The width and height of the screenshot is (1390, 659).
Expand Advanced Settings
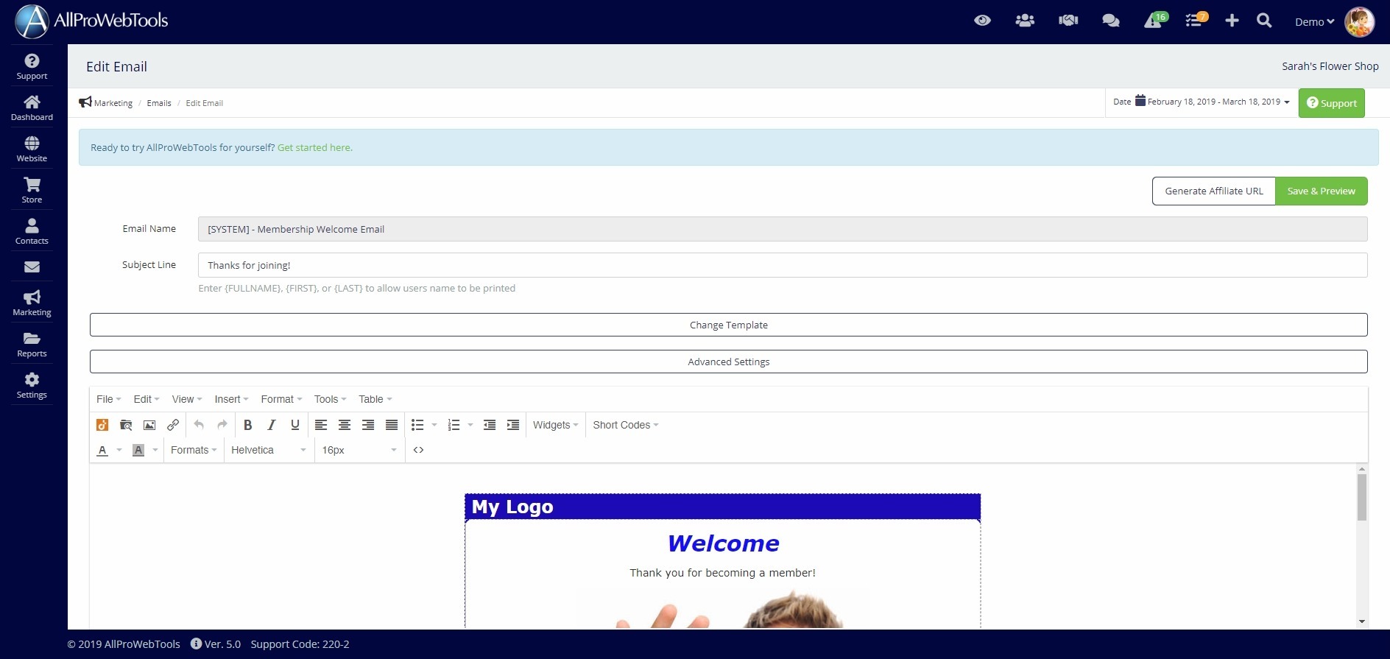pyautogui.click(x=728, y=362)
